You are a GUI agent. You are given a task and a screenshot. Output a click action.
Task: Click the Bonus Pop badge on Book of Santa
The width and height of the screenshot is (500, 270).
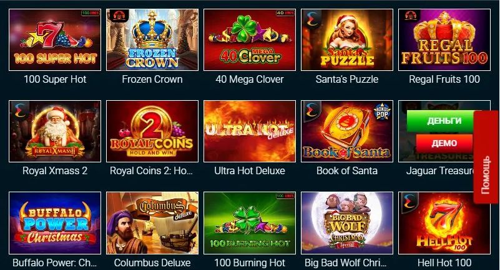point(382,111)
